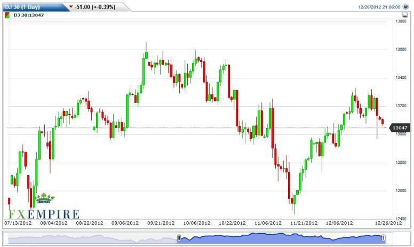Click the 12/26/2012 date axis label
The width and height of the screenshot is (414, 247).
[x=388, y=223]
